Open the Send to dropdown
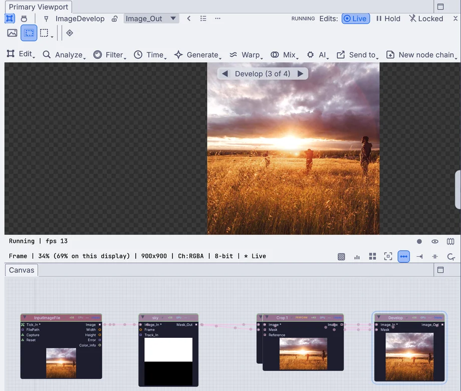Image resolution: width=461 pixels, height=391 pixels. 357,55
